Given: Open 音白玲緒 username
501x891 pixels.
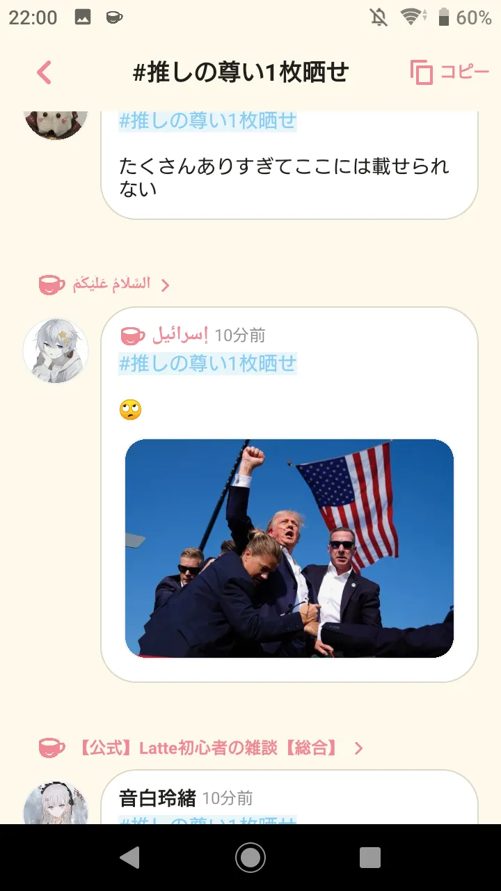Looking at the screenshot, I should pos(157,798).
